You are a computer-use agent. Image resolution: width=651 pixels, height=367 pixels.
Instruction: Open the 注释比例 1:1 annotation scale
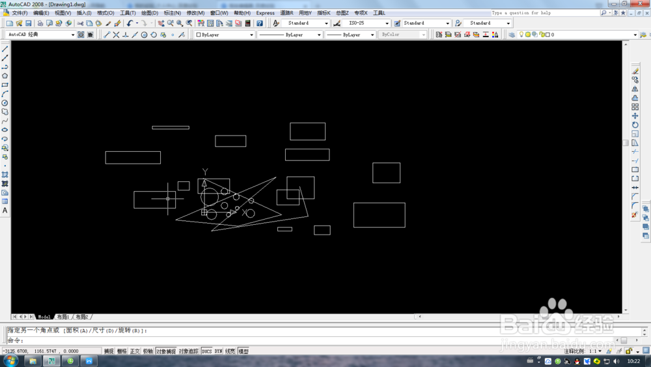click(x=583, y=351)
